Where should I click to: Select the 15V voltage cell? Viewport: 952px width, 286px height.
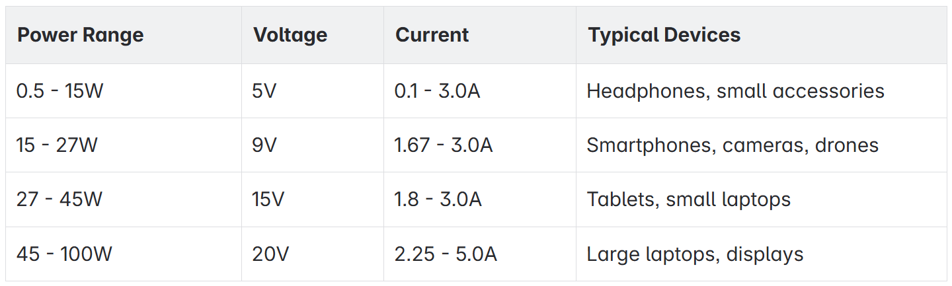pos(267,199)
